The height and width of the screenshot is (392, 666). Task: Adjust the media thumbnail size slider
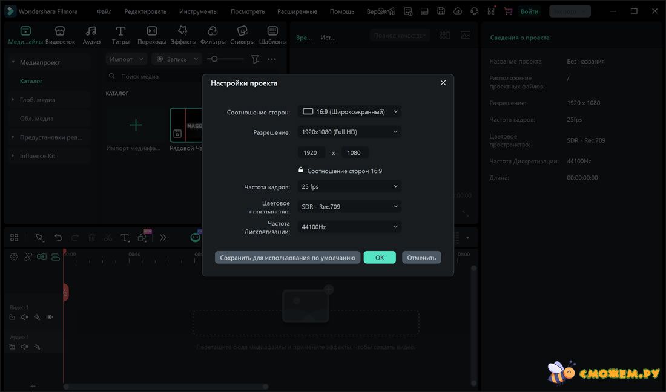click(214, 59)
